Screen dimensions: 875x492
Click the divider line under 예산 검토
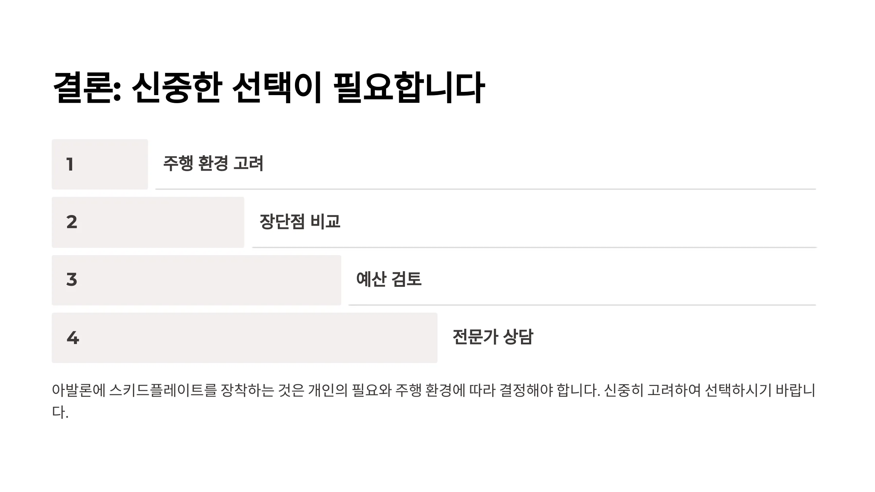pyautogui.click(x=582, y=305)
